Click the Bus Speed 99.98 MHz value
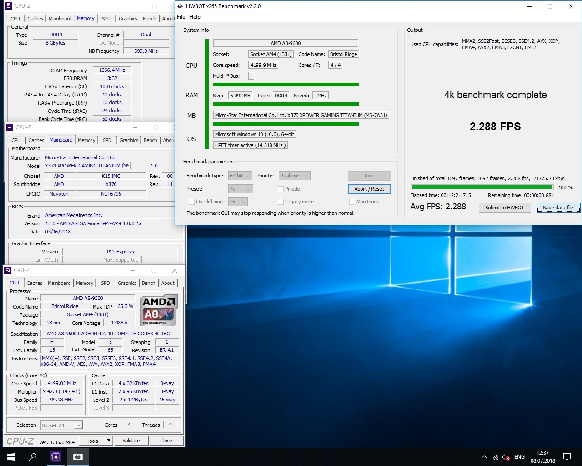The width and height of the screenshot is (582, 466). tap(62, 400)
